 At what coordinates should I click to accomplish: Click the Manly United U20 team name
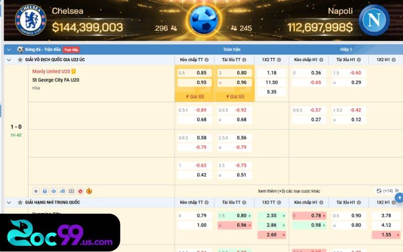point(51,72)
